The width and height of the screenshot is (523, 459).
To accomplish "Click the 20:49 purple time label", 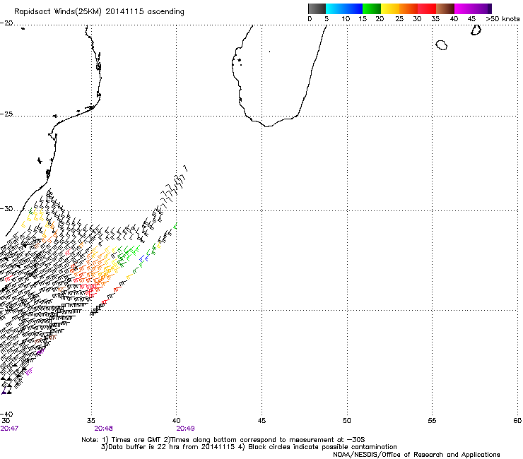I will click(x=185, y=429).
